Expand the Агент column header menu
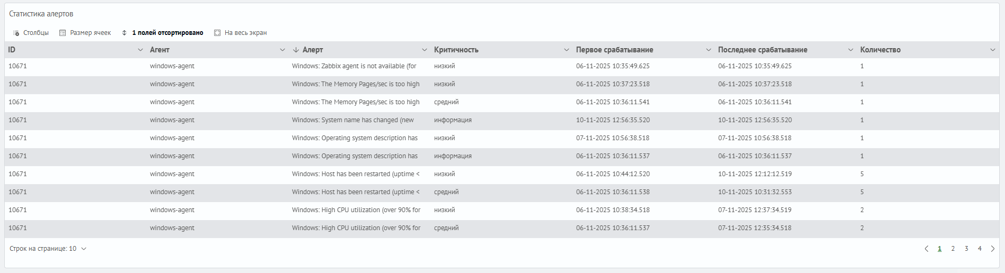The height and width of the screenshot is (273, 1005). pyautogui.click(x=283, y=50)
